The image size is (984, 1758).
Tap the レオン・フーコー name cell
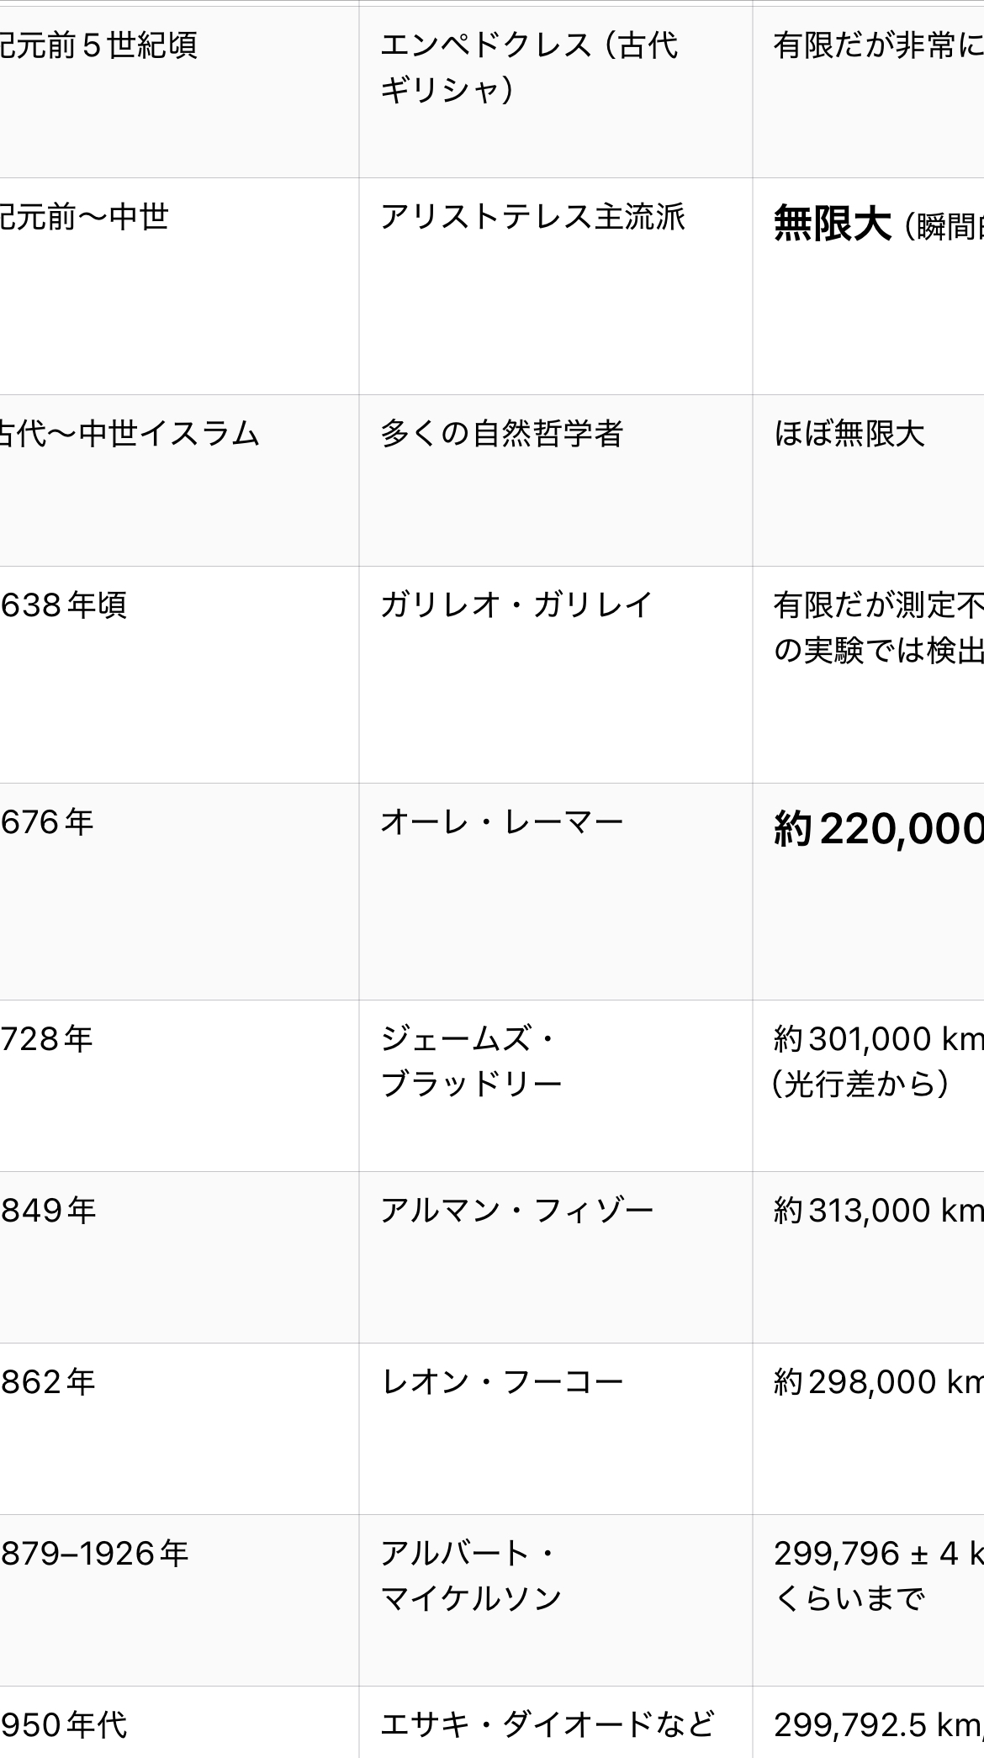pos(501,1382)
